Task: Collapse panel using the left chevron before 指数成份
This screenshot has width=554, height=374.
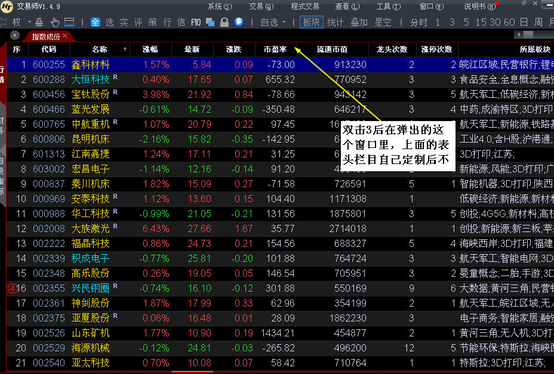Action: (14, 35)
